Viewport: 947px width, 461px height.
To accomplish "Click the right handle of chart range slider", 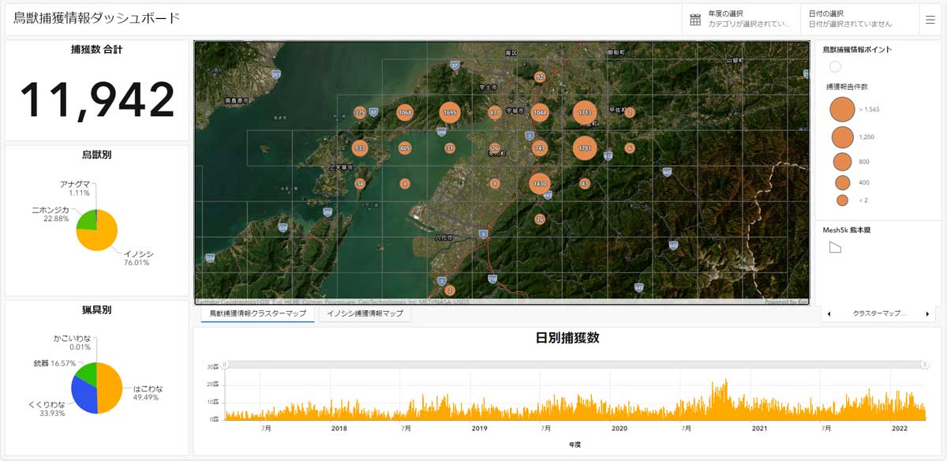I will point(924,365).
